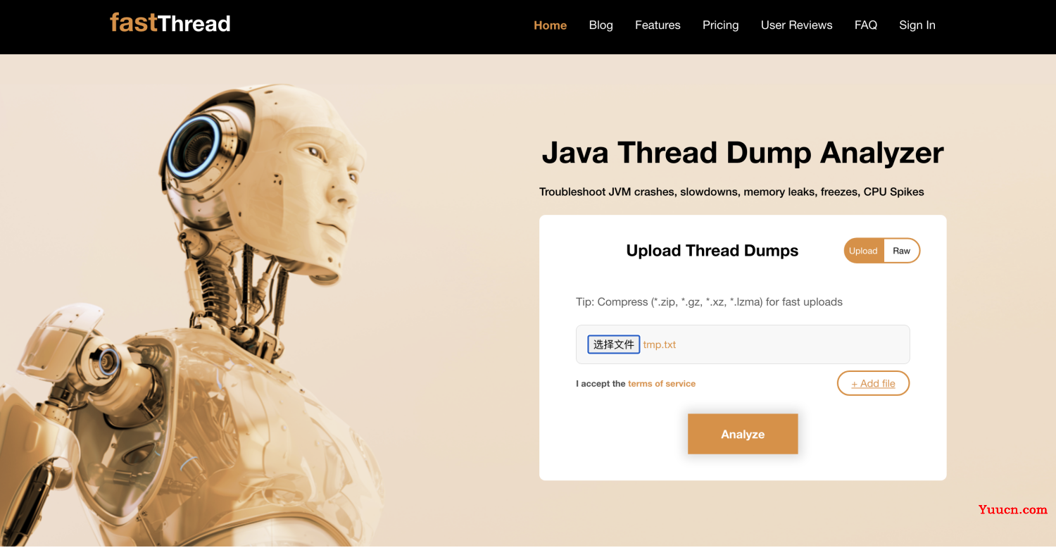Select the Upload toggle option
The height and width of the screenshot is (548, 1056).
point(863,251)
